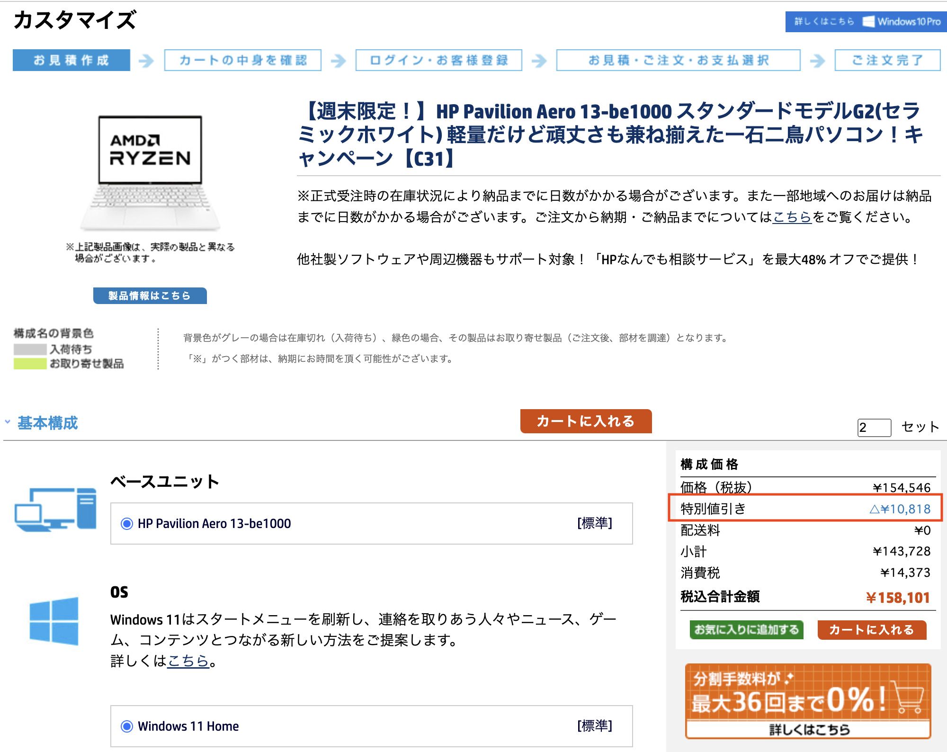
Task: Click the 配送料 ￥0 row
Action: [x=805, y=530]
